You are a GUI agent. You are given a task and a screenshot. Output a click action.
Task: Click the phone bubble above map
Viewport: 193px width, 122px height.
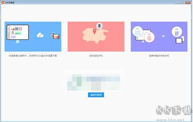pyautogui.click(x=99, y=26)
